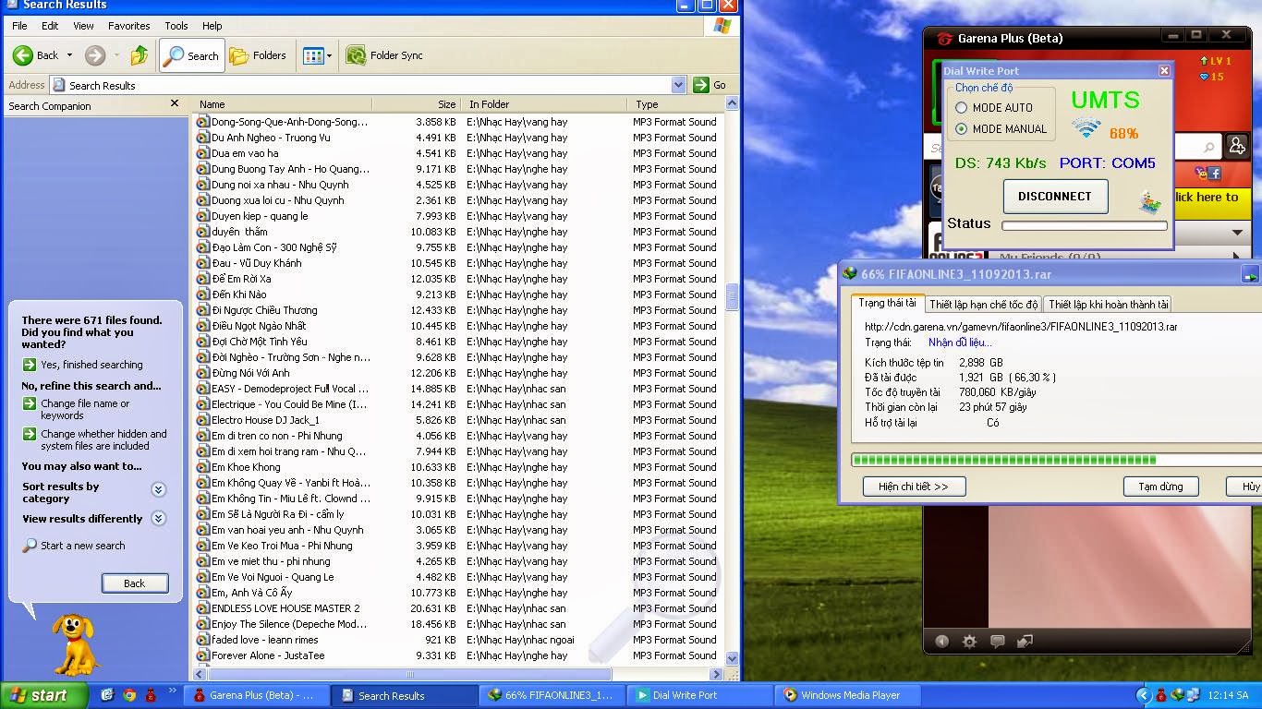Click the Garena chat bubble icon
Viewport: 1262px width, 709px height.
pos(997,641)
